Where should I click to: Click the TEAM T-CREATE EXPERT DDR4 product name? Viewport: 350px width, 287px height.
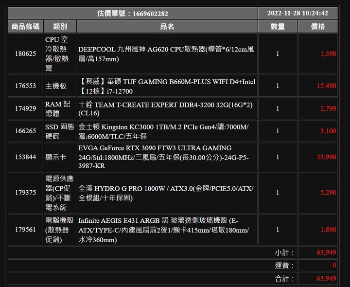[165, 109]
